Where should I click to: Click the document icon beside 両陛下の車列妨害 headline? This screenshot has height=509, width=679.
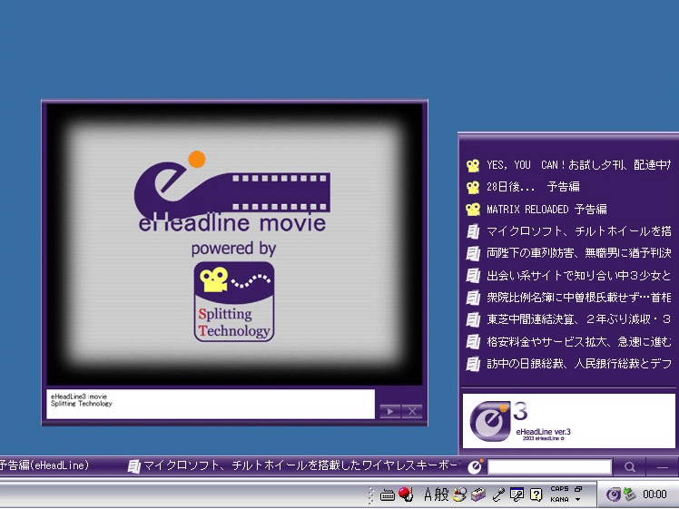(473, 253)
